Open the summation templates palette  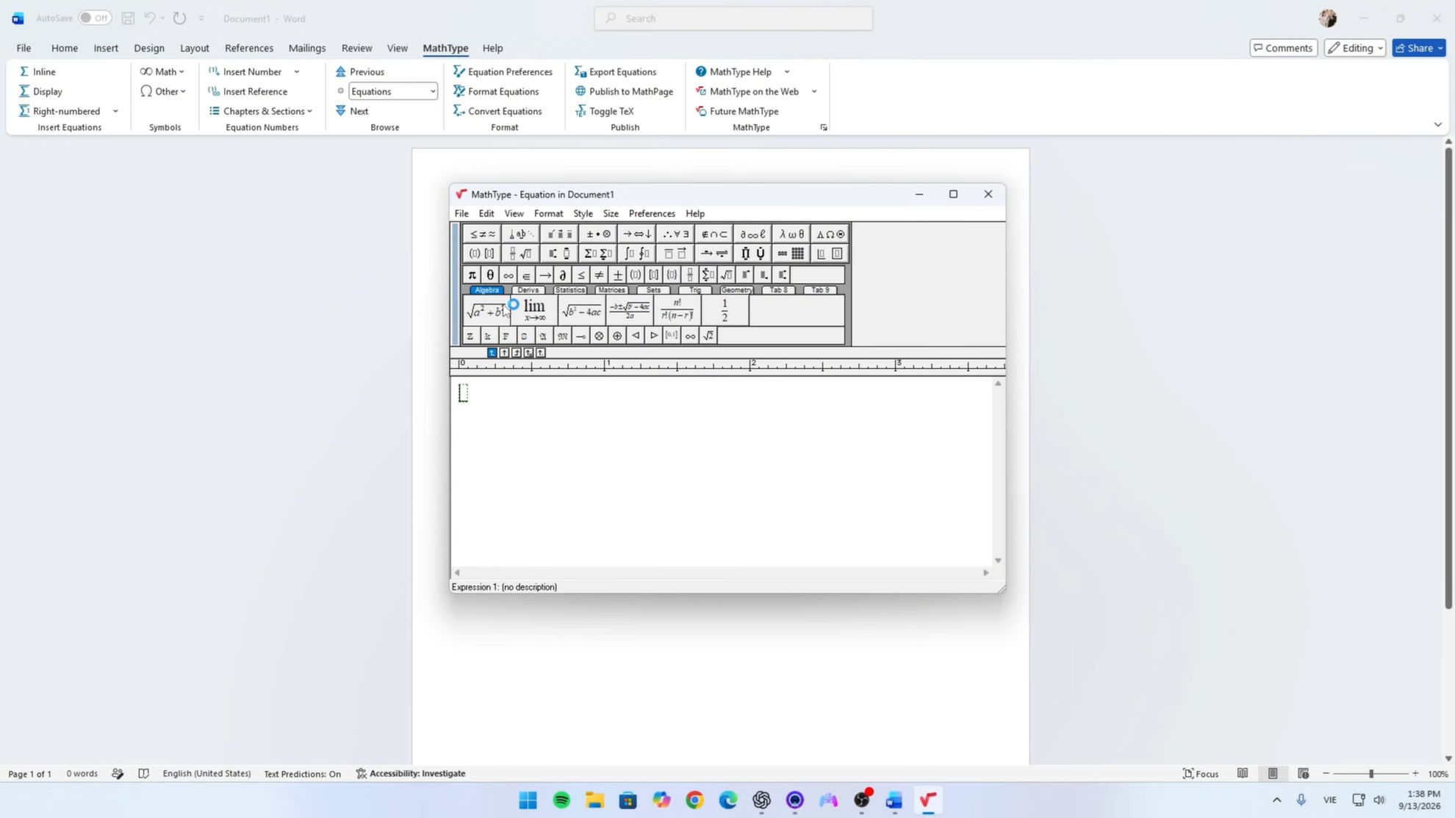click(598, 254)
